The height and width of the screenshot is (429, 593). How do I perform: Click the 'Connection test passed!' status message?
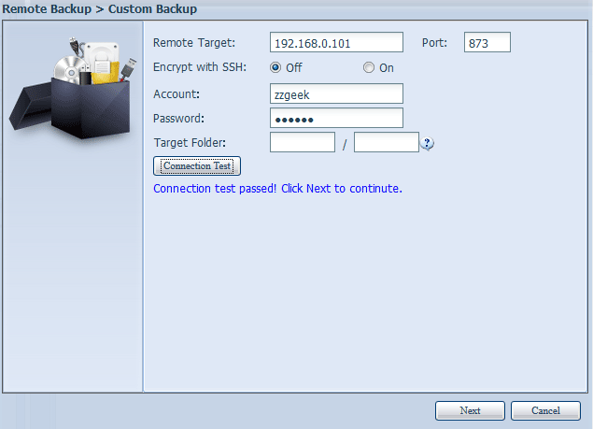coord(277,188)
